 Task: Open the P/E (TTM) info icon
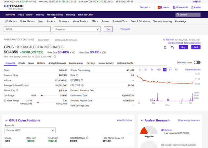[x=82, y=80]
